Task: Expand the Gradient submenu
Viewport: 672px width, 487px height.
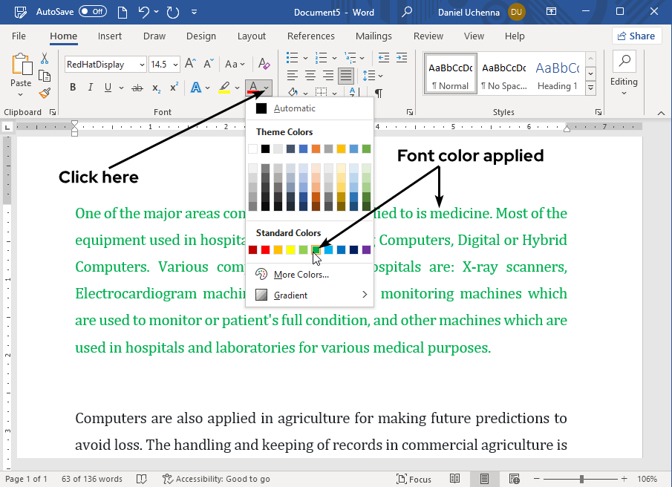Action: [x=310, y=295]
